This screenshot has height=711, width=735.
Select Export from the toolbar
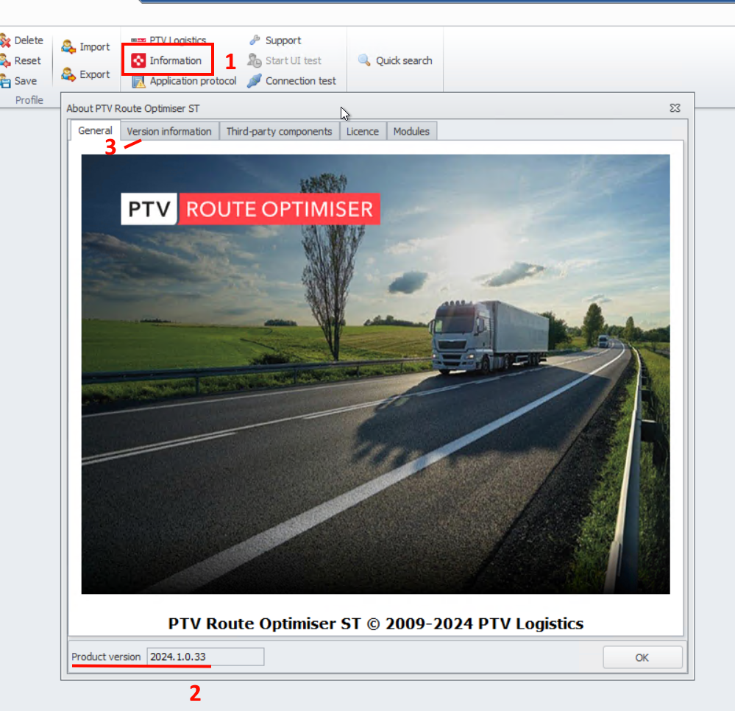[x=95, y=74]
